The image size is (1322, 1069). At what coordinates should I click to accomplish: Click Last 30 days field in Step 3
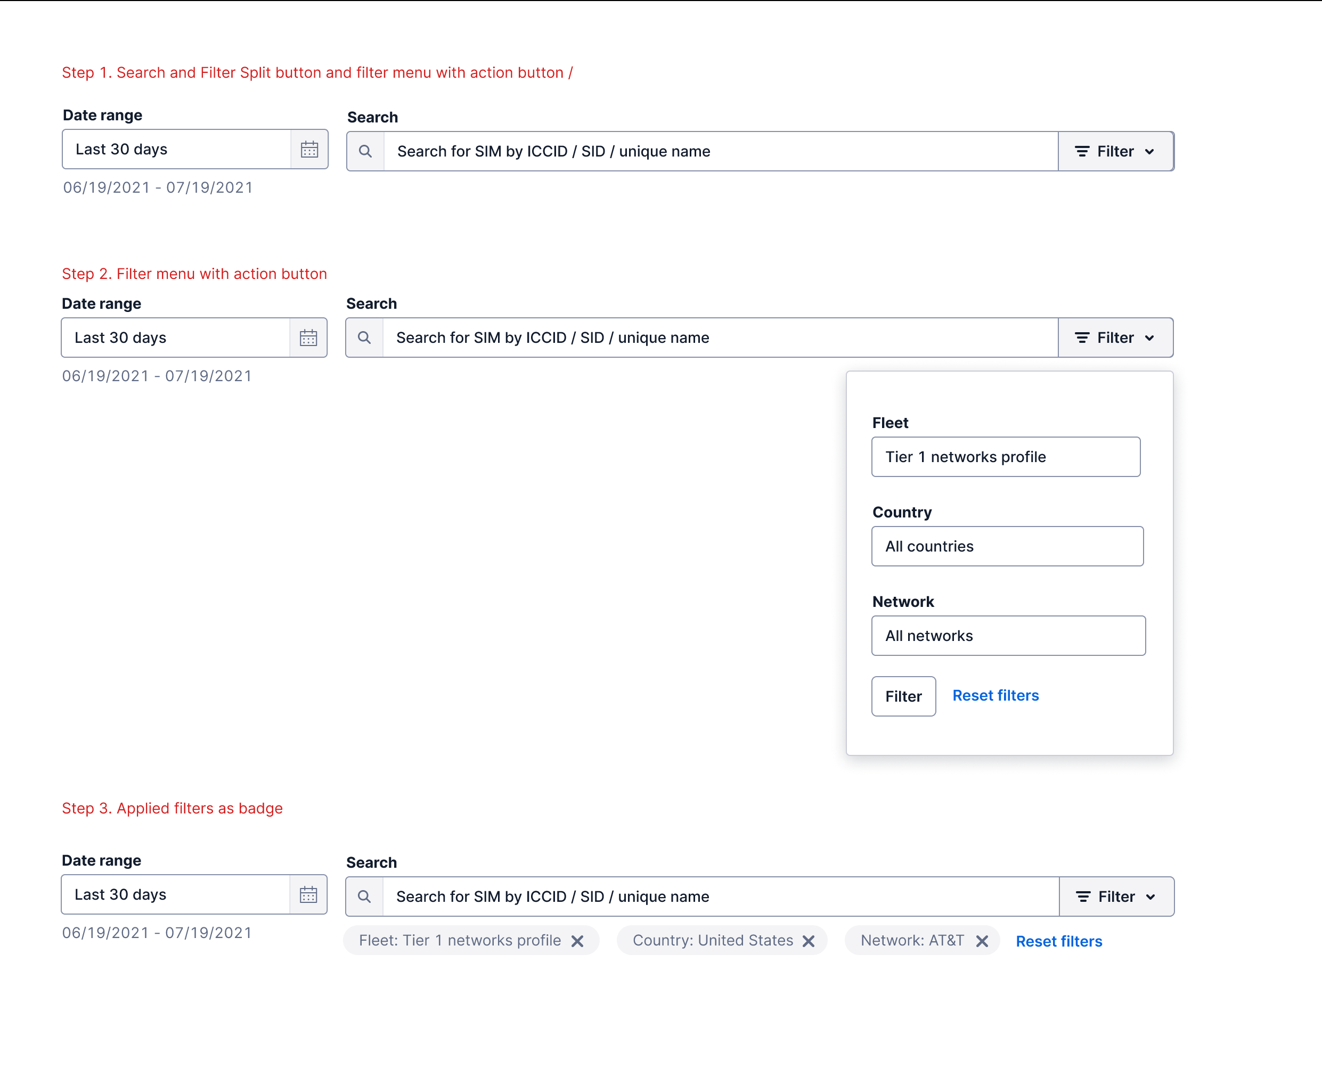click(x=176, y=895)
